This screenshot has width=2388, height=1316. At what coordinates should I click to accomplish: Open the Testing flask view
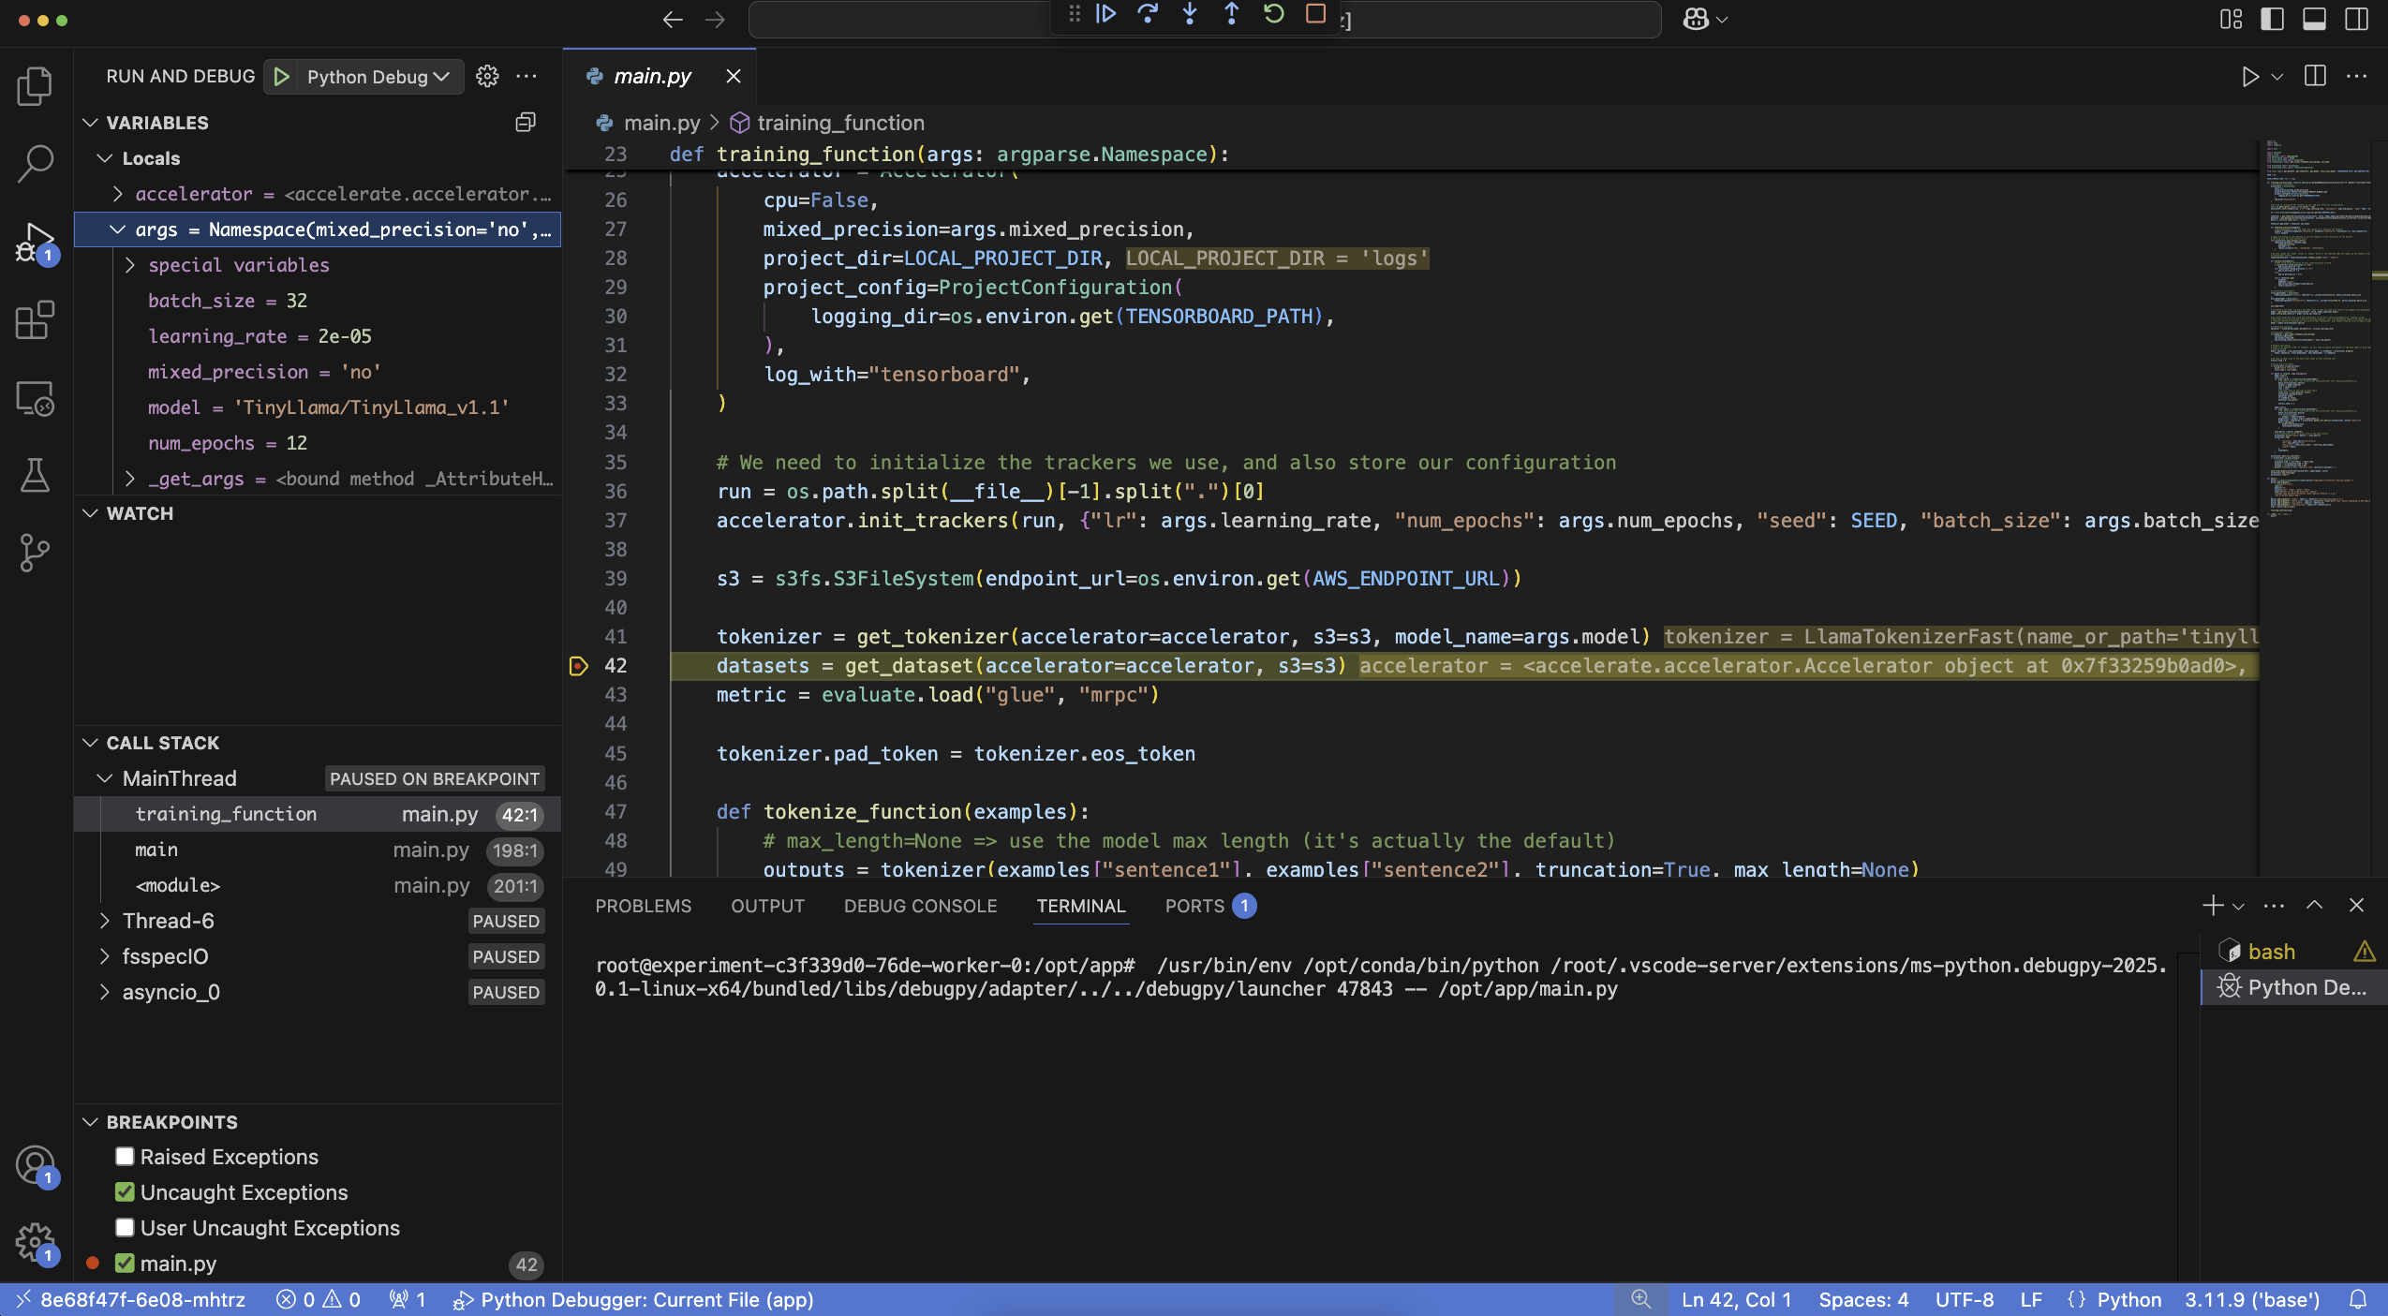[35, 476]
